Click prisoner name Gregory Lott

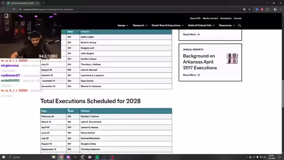[x=87, y=48]
